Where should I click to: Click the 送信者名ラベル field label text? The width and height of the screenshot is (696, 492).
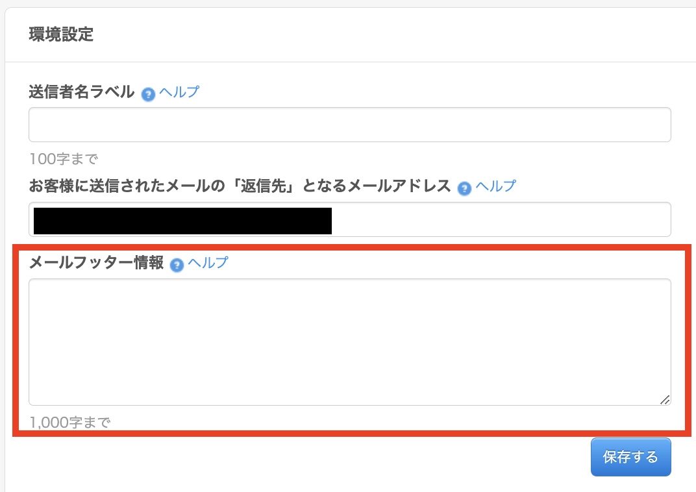click(82, 93)
